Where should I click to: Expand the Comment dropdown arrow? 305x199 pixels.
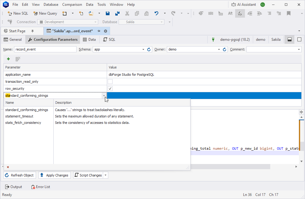tap(299, 50)
